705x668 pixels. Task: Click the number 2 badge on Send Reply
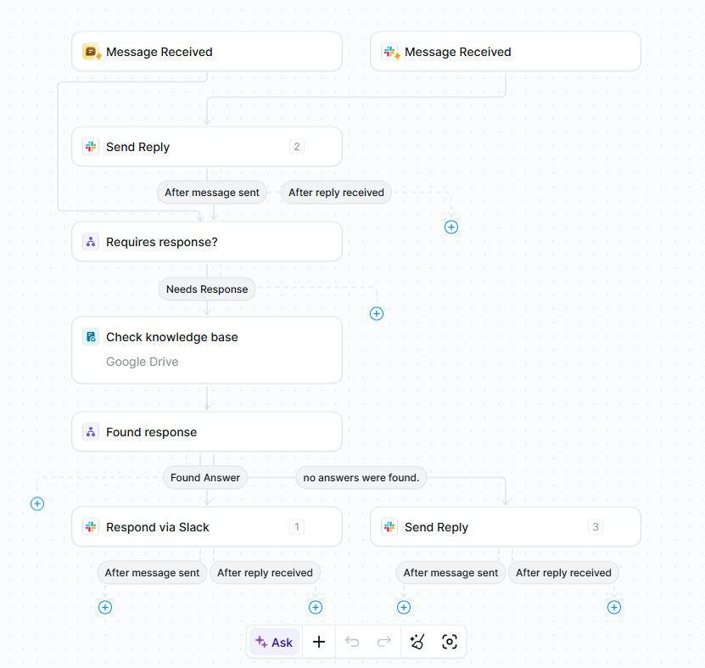297,147
